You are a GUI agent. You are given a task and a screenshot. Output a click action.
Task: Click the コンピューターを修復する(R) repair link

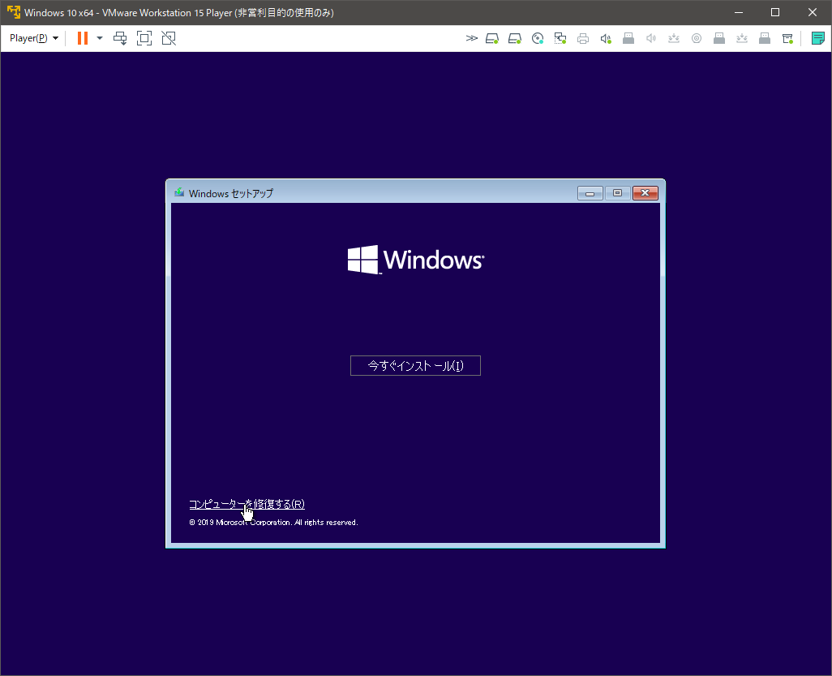point(247,504)
